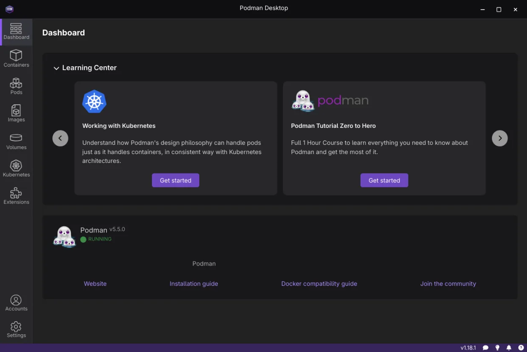
Task: Click the Podman v5.5.0 version label
Action: coord(117,229)
